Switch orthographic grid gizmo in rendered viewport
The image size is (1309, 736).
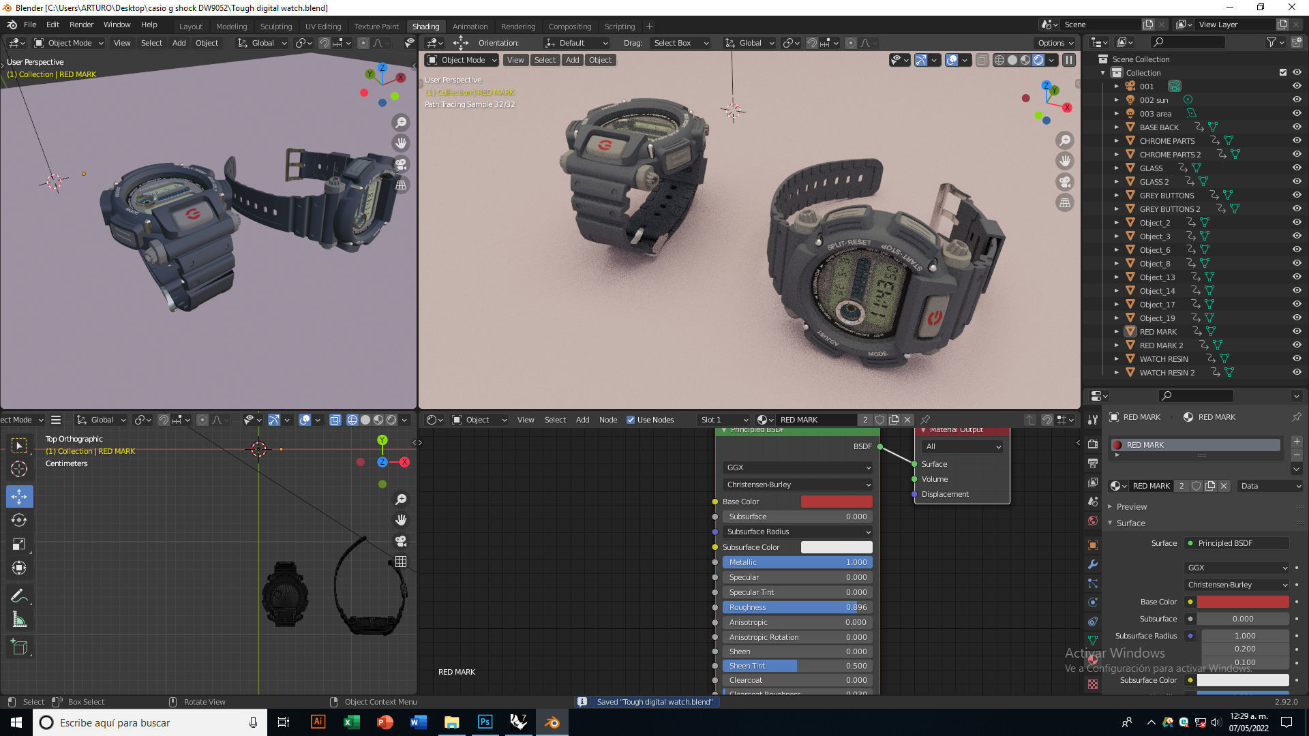(x=1064, y=202)
